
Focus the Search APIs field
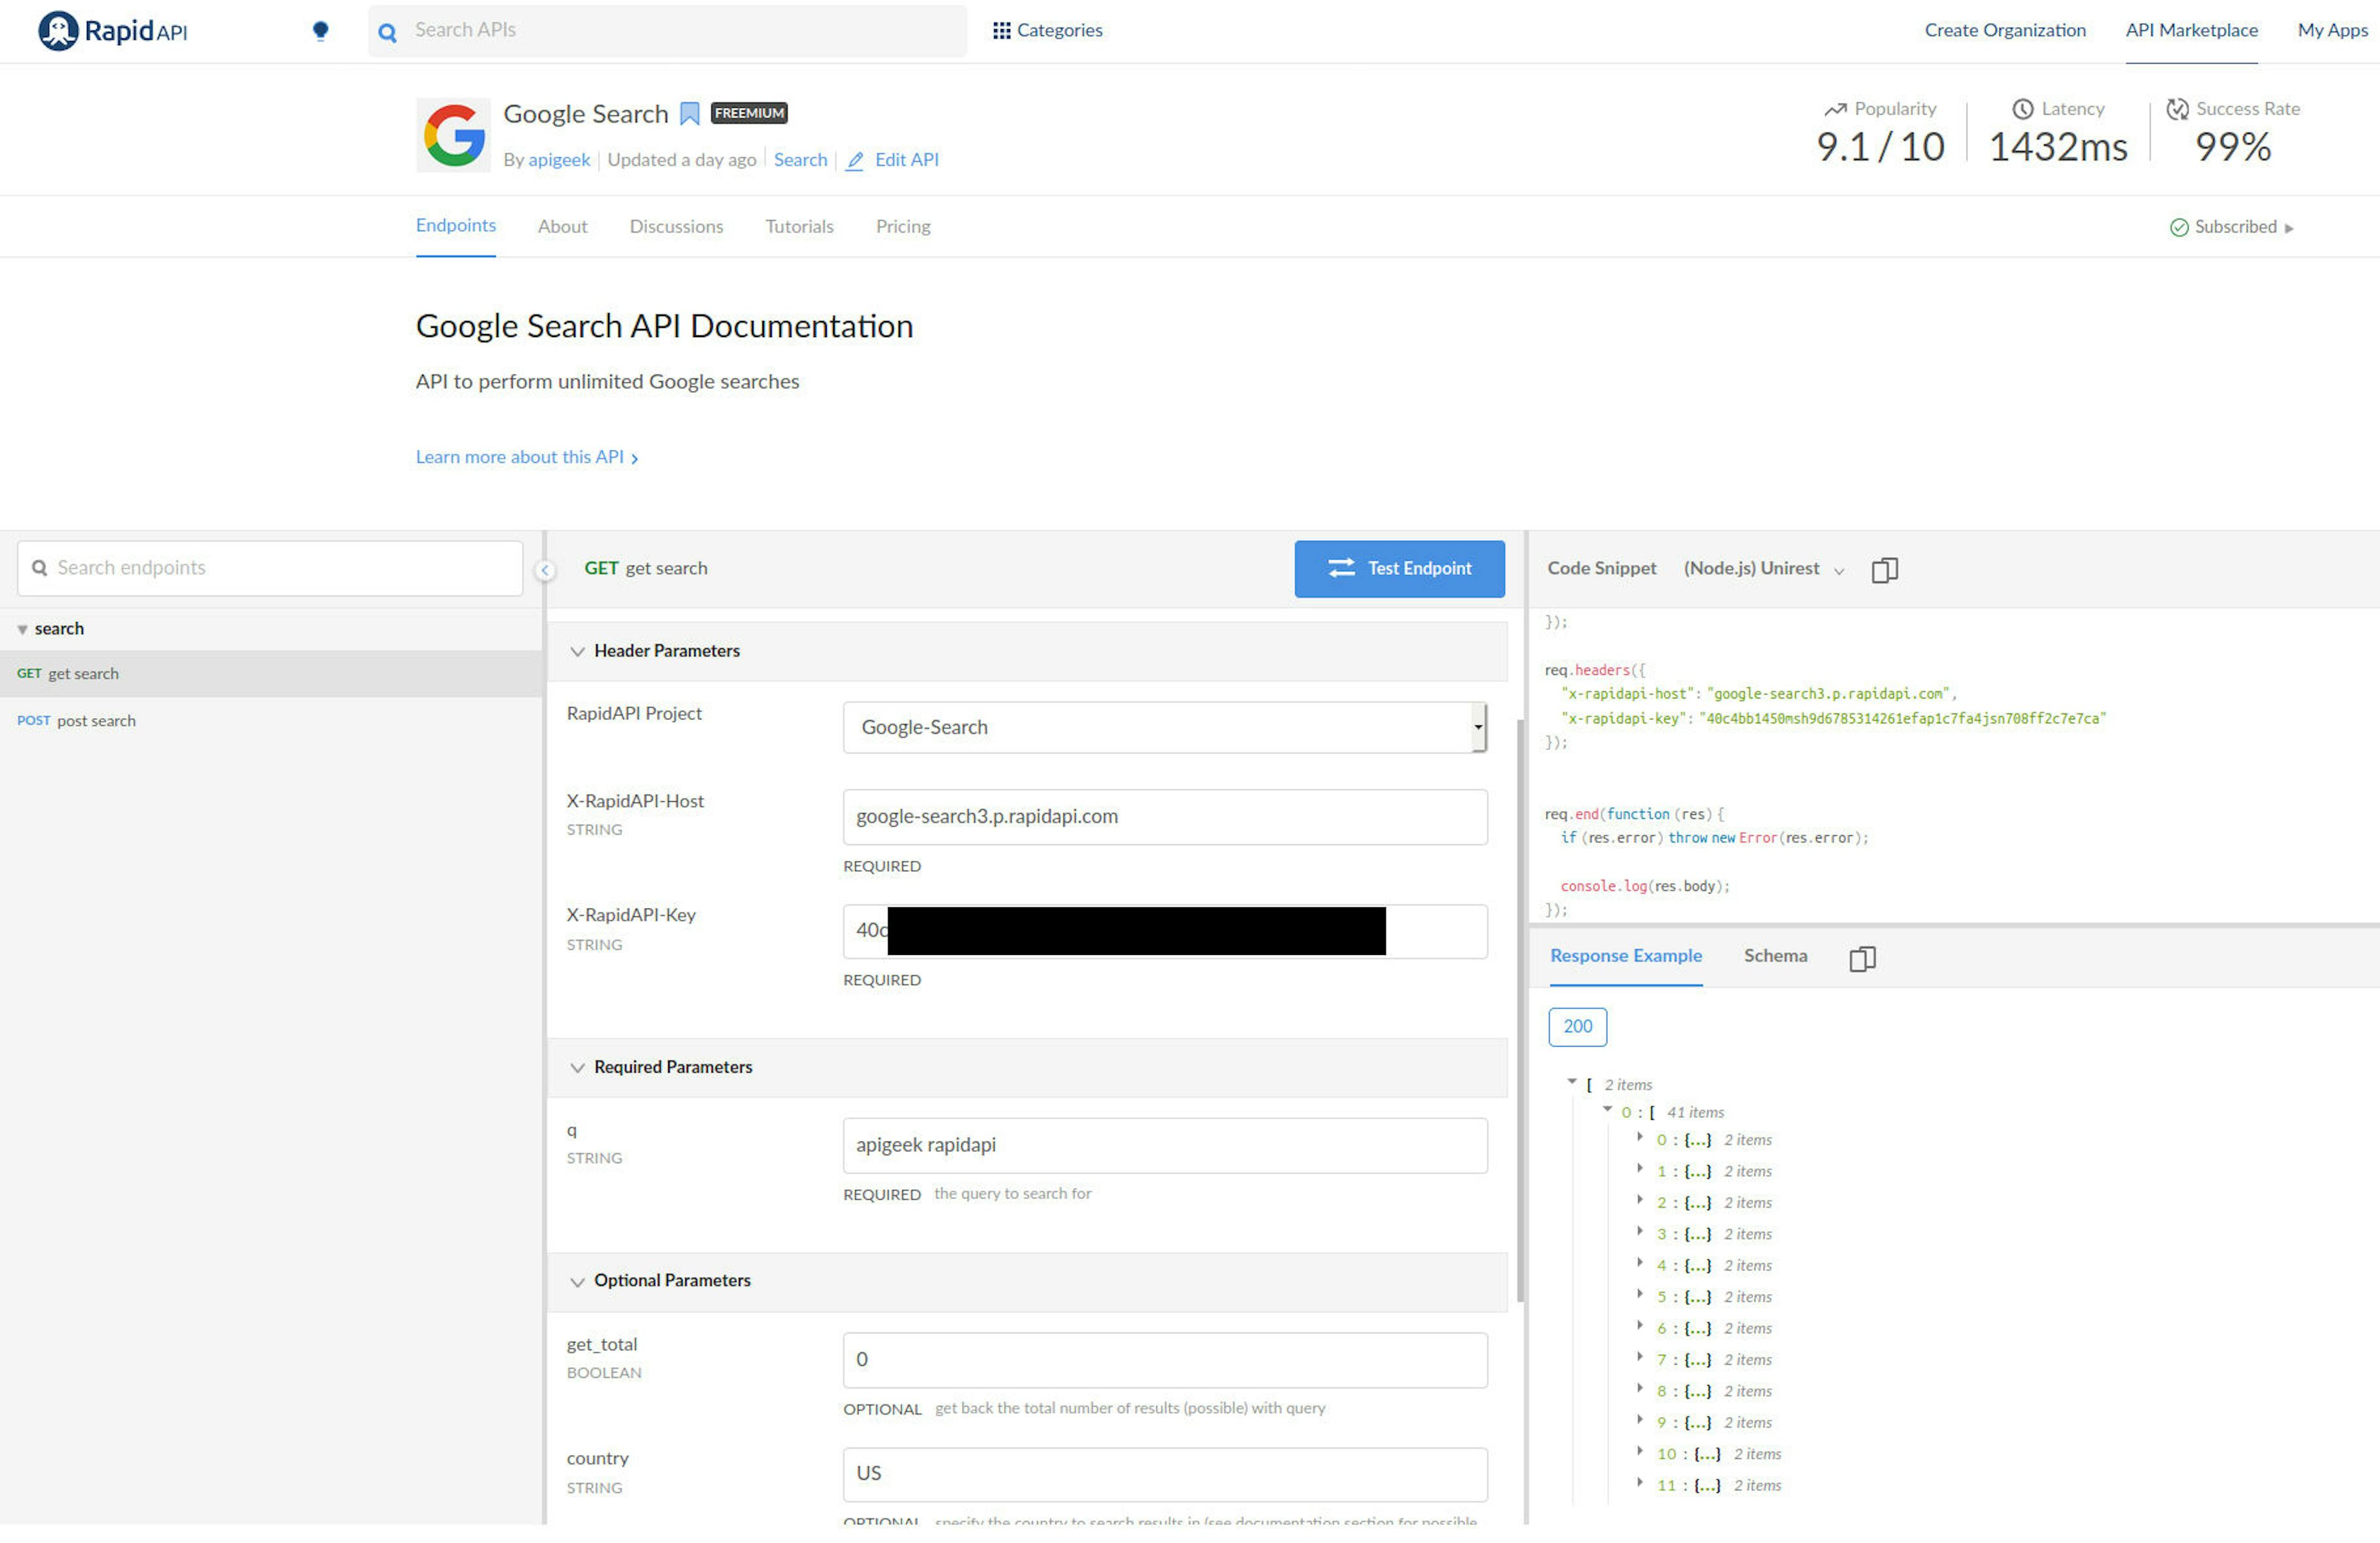pyautogui.click(x=667, y=31)
